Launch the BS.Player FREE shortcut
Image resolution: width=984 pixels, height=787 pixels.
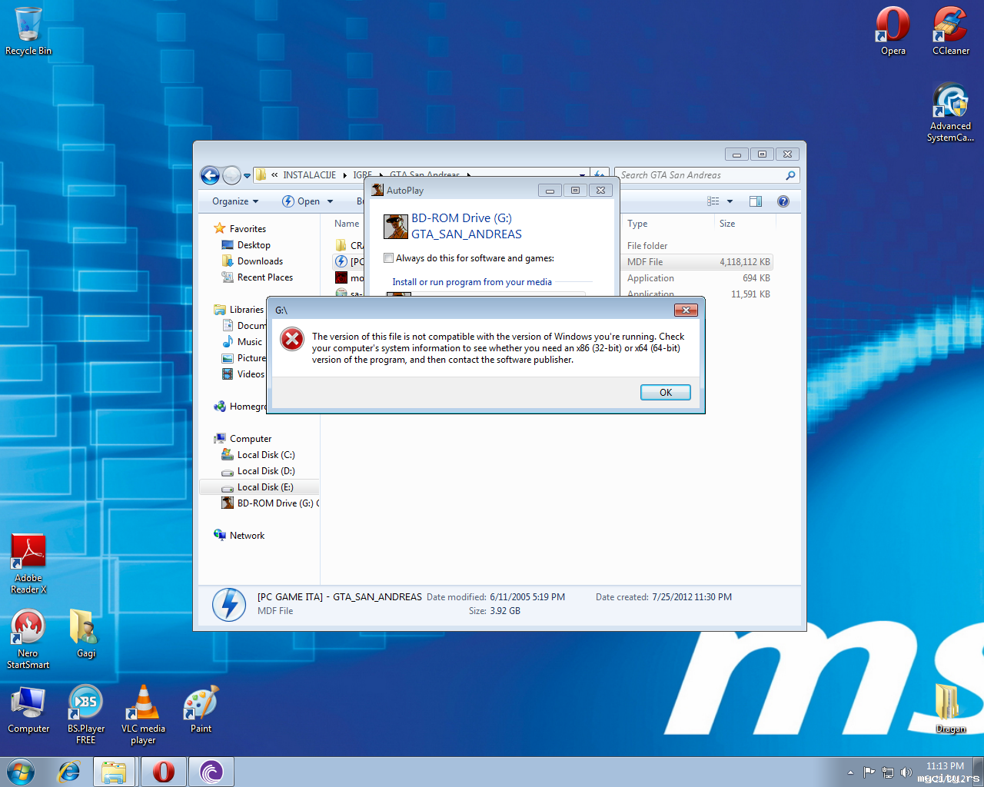tap(85, 714)
